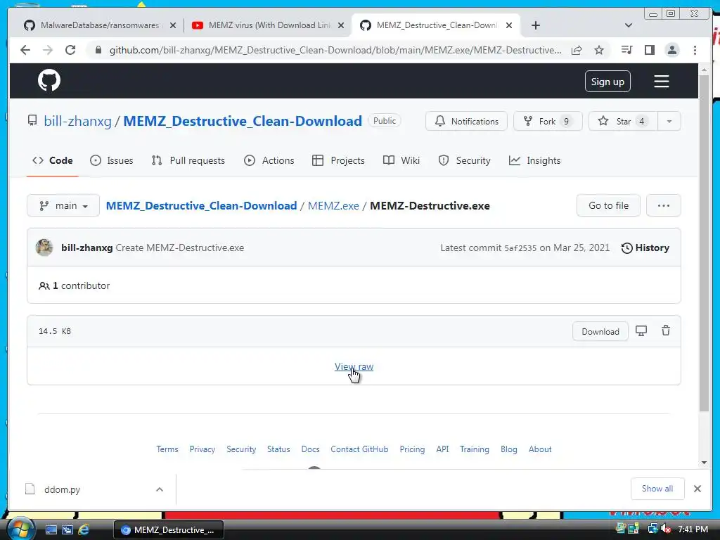Star the repository

[x=623, y=121]
